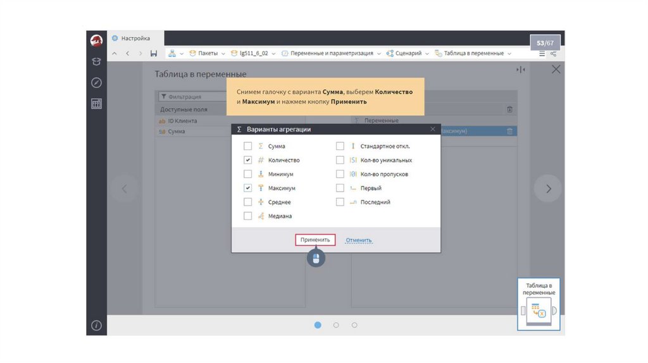The height and width of the screenshot is (363, 648).
Task: Expand Переменные и параметризация dropdown arrow
Action: tap(379, 54)
